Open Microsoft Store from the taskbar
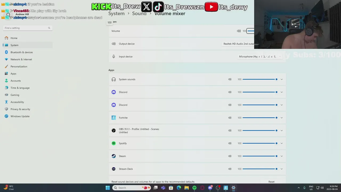 tap(171, 188)
